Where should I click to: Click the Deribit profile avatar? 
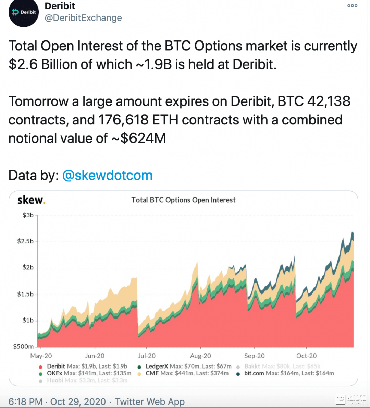pos(23,13)
